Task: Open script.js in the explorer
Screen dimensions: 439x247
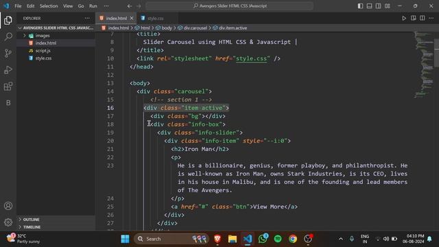Action: point(43,51)
